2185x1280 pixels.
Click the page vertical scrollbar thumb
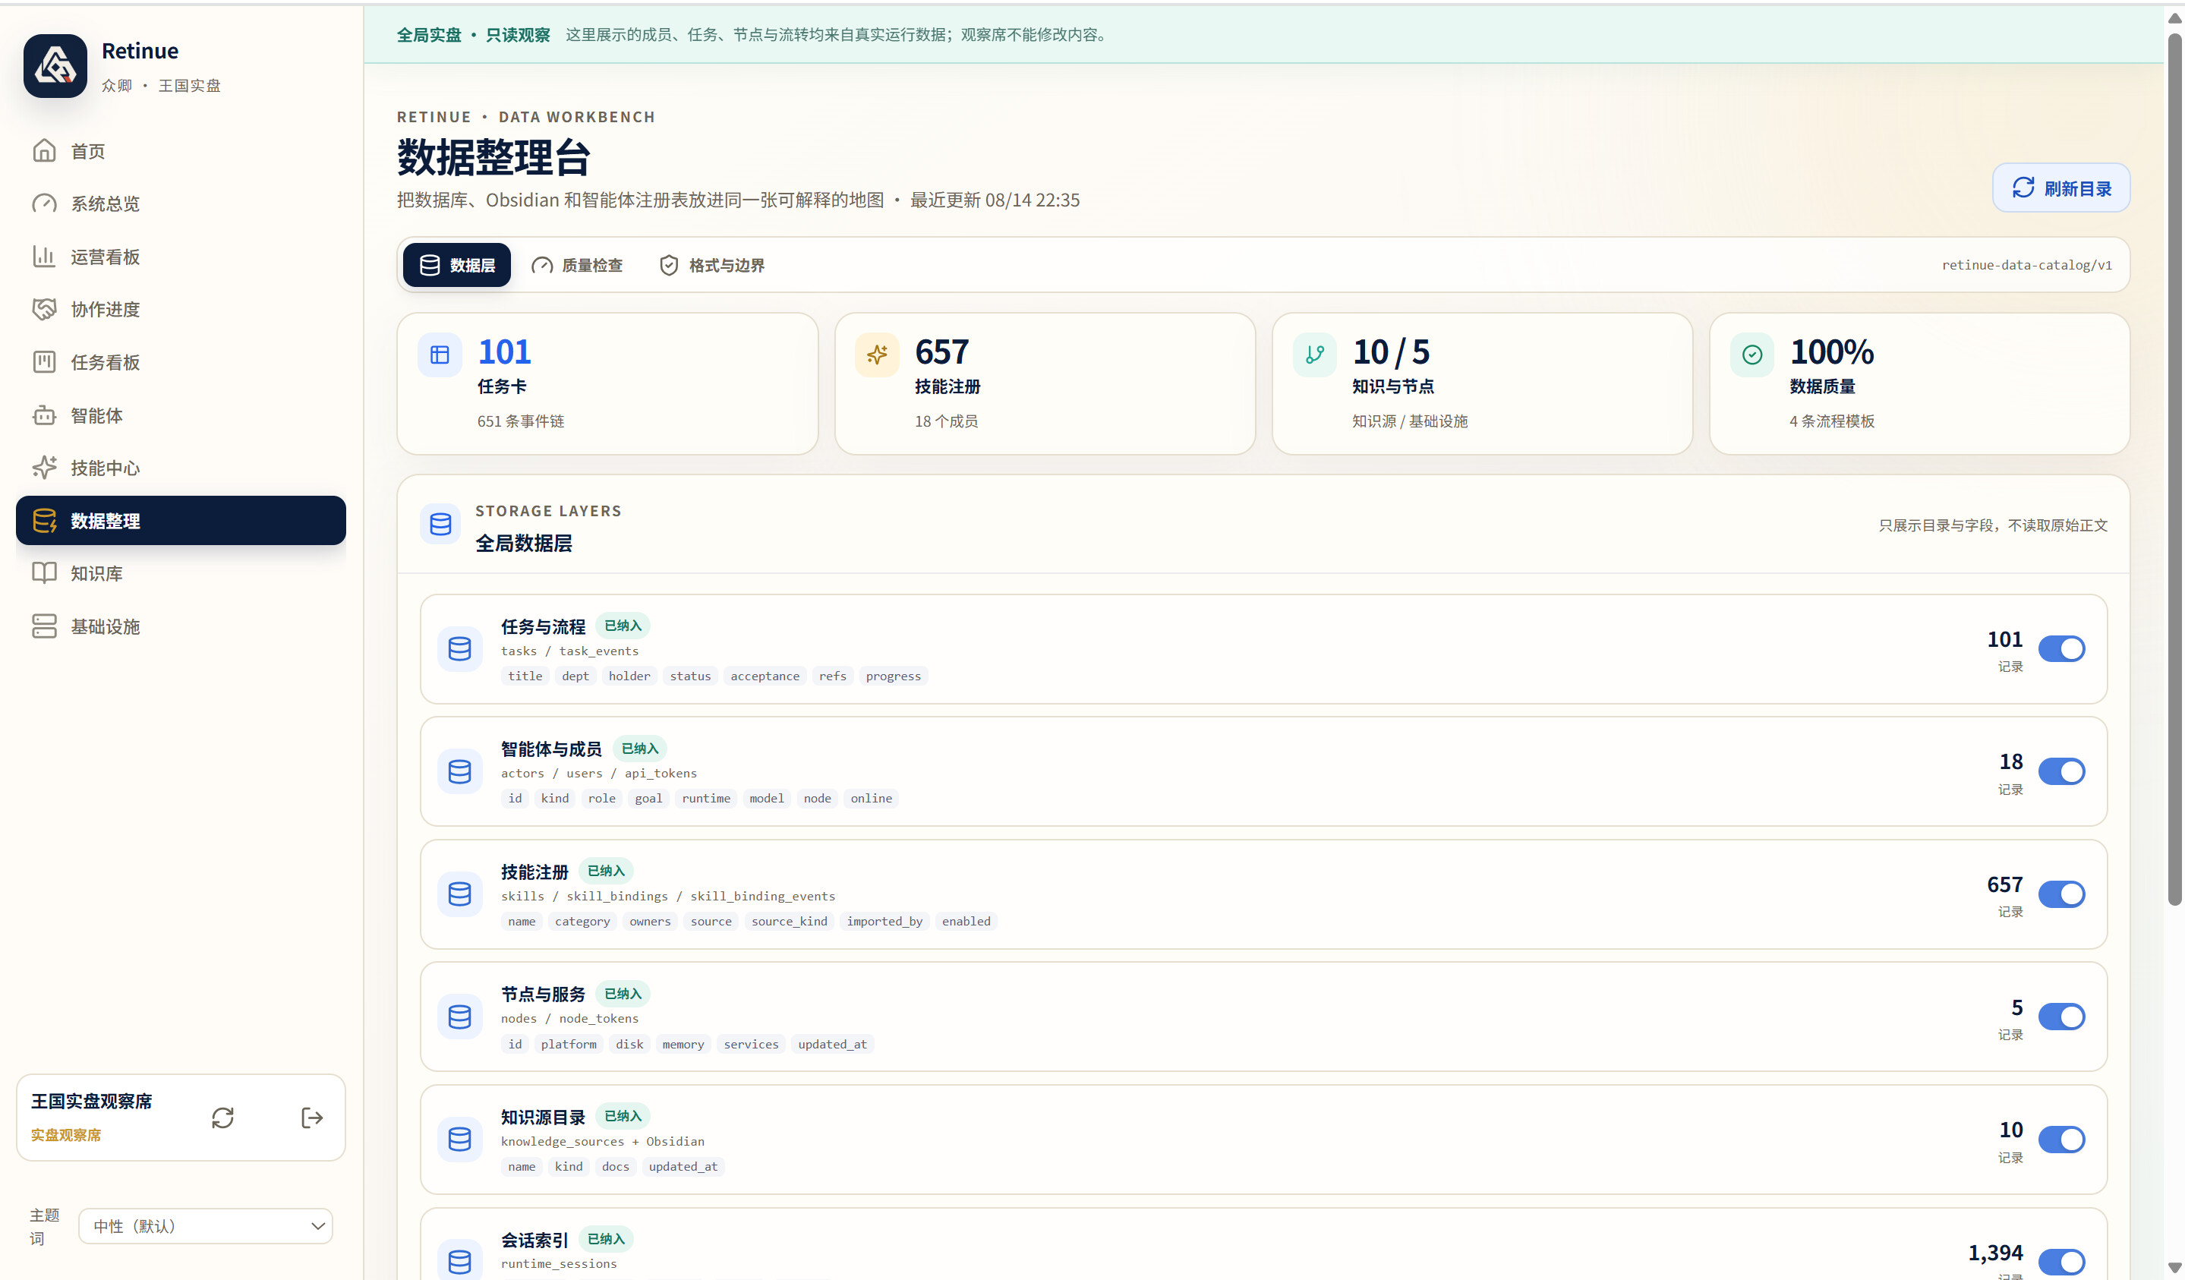pyautogui.click(x=2174, y=468)
